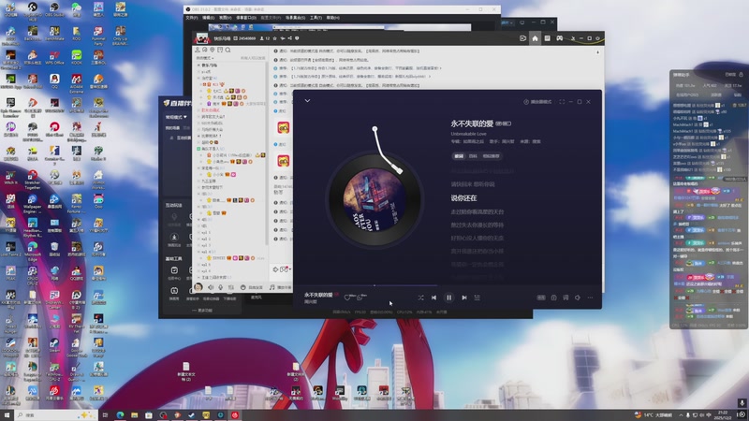Open the list panel icon in YY header
Screen dimensions: 749x421
[548, 38]
